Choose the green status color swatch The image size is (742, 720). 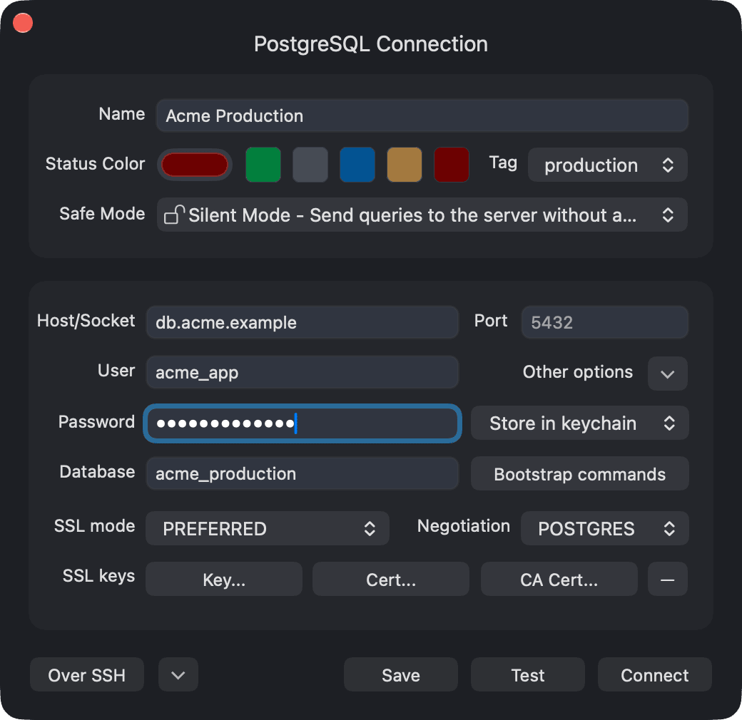263,165
